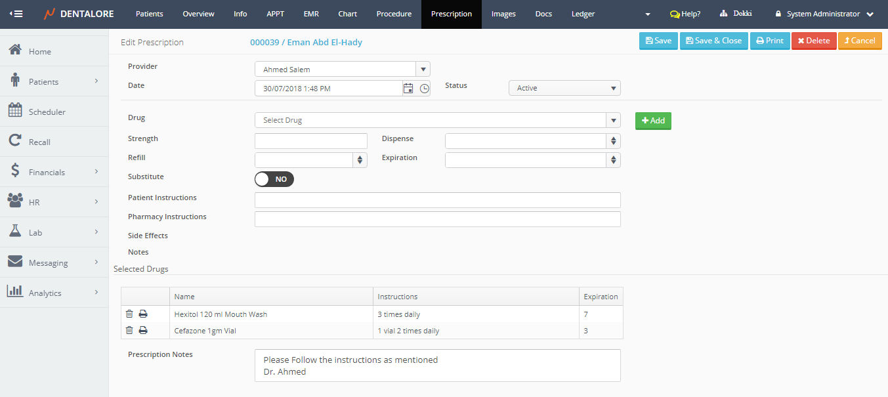Open Recall in the sidebar
Image resolution: width=888 pixels, height=397 pixels.
tap(39, 142)
